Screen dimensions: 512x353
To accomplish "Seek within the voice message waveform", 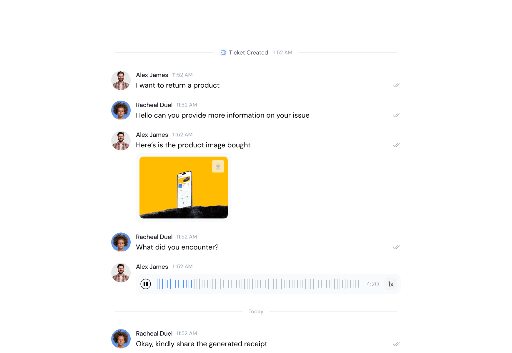I will (x=259, y=284).
